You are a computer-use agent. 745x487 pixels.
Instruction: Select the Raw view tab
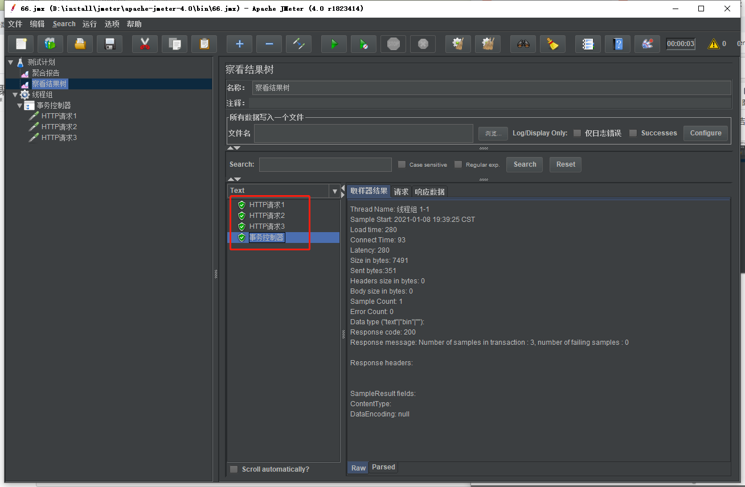pyautogui.click(x=358, y=468)
